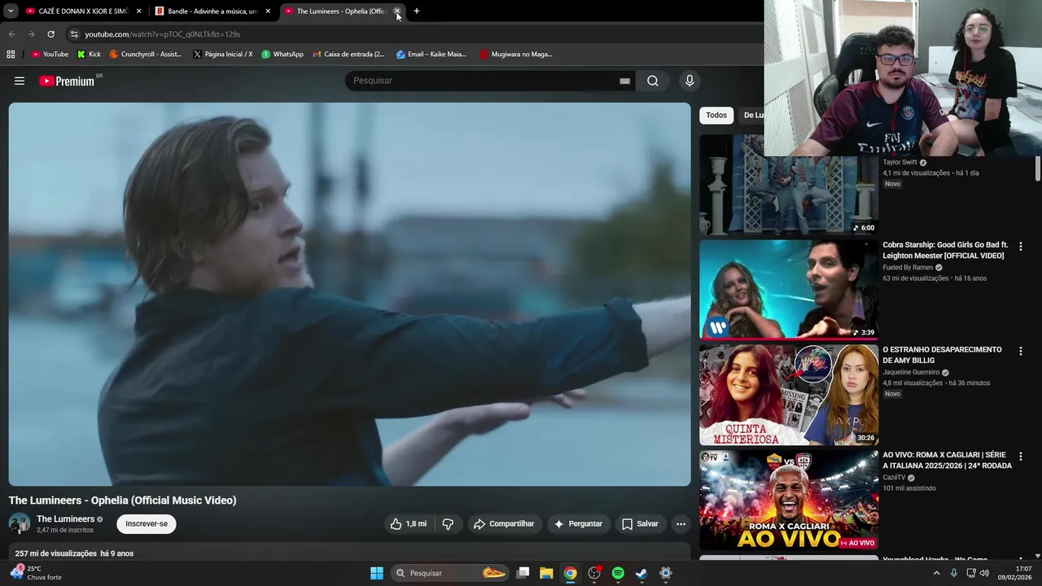The width and height of the screenshot is (1042, 586).
Task: Open the Caixa de entrada Gmail bookmark
Action: pyautogui.click(x=349, y=54)
